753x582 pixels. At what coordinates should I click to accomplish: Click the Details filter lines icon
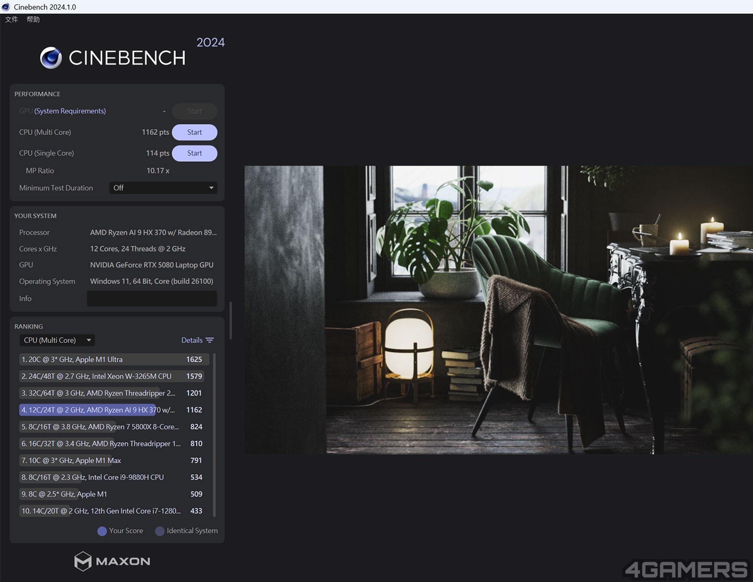click(x=210, y=340)
